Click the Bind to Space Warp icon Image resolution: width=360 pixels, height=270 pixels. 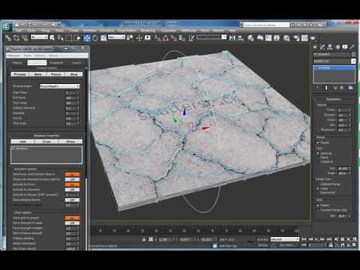point(25,37)
